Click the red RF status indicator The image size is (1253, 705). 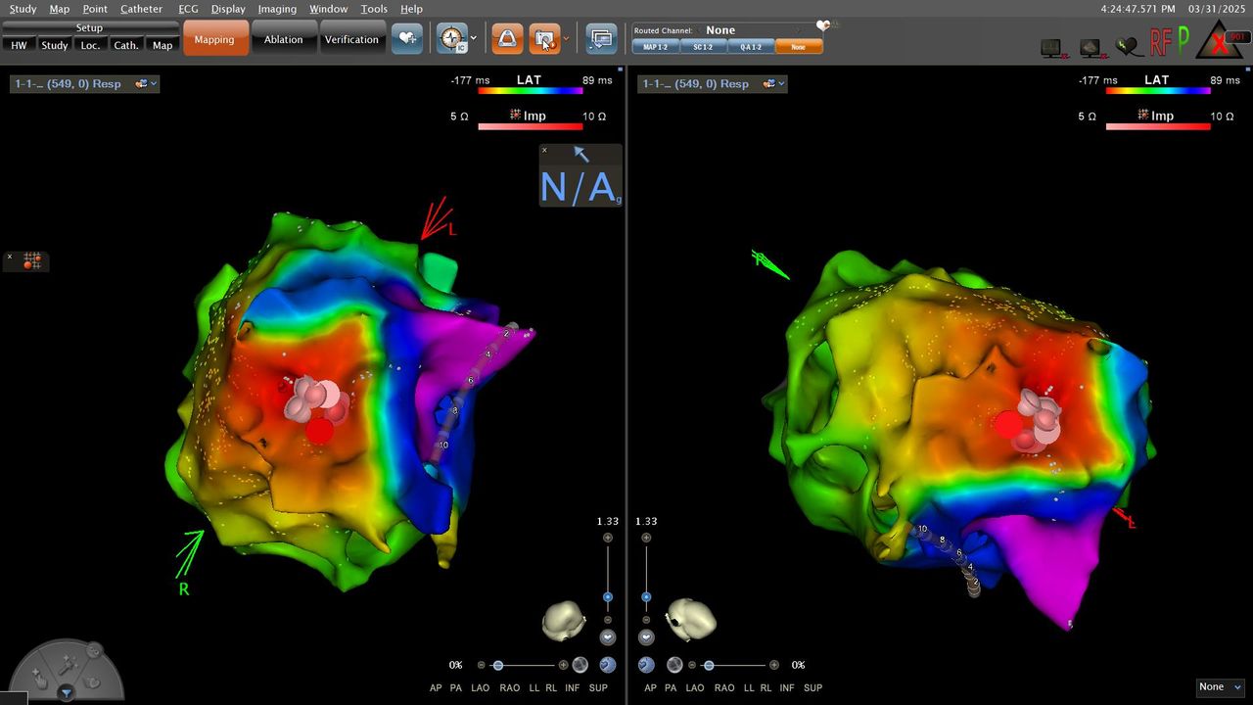1160,42
